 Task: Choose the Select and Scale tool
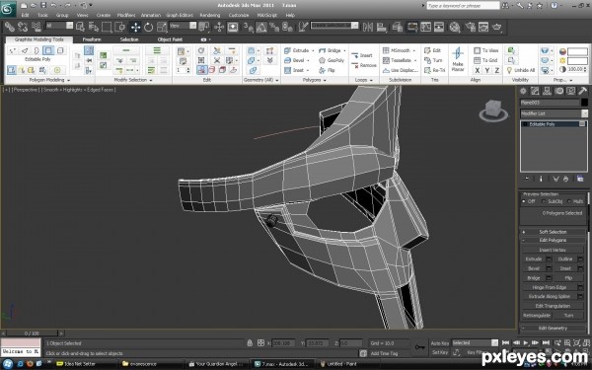coord(162,27)
